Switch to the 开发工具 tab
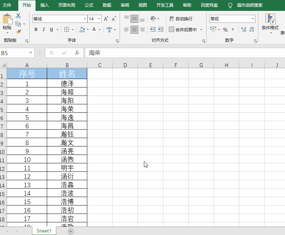Screen dimensions: 285x235 pos(165,5)
